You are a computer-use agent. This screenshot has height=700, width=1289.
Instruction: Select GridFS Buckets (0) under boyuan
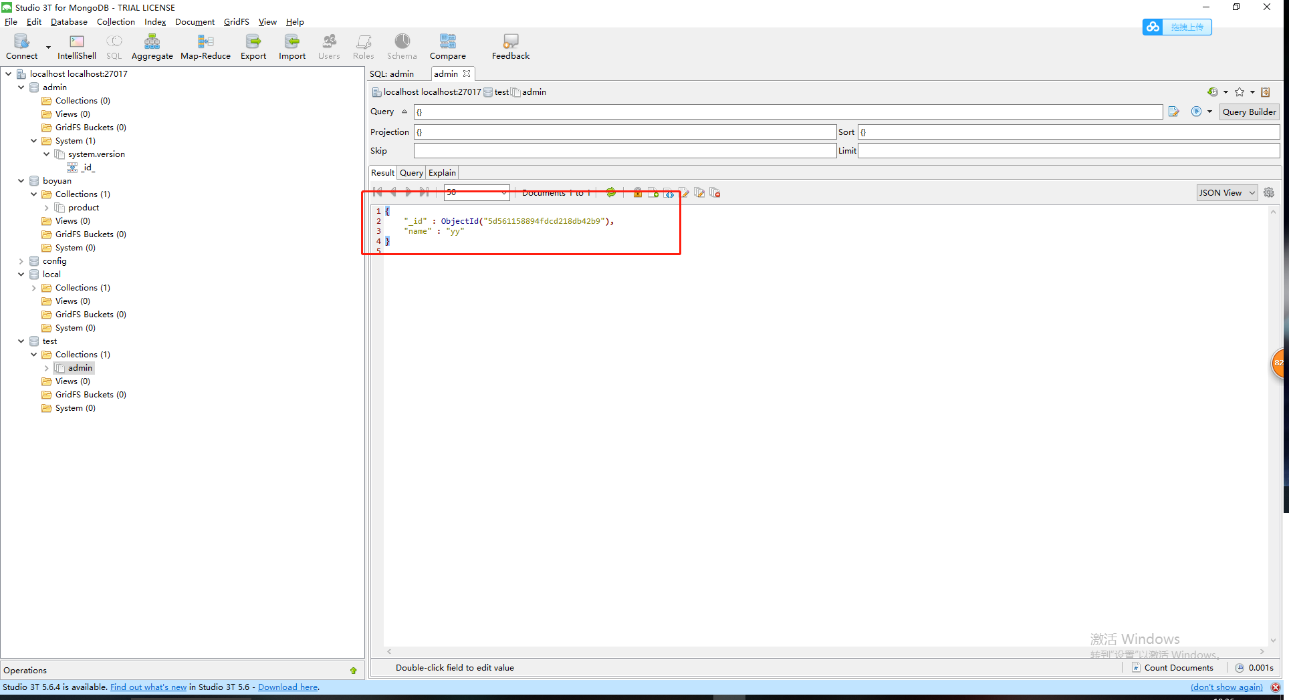click(90, 234)
